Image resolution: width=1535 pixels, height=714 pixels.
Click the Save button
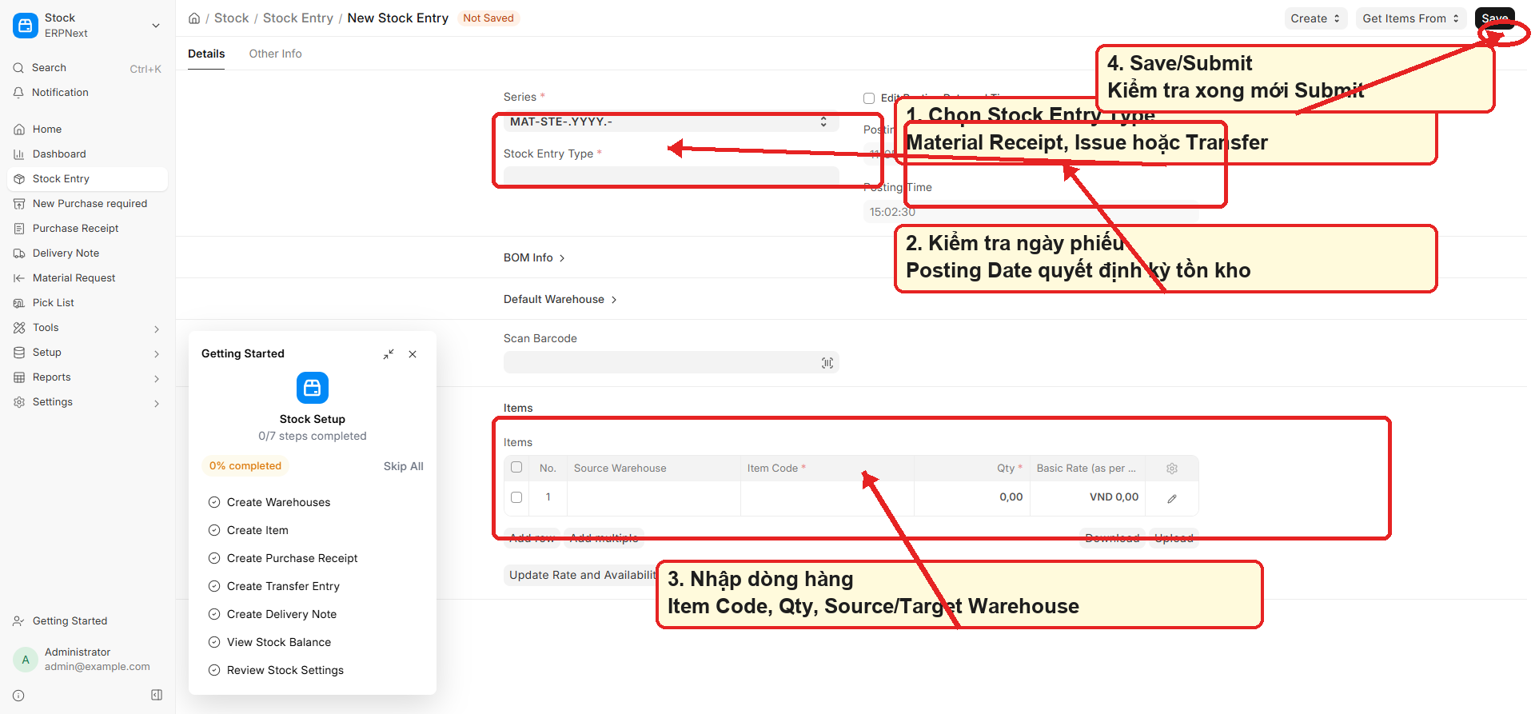[x=1495, y=18]
